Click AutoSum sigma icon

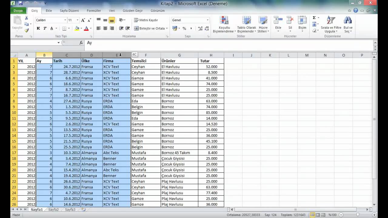[314, 18]
